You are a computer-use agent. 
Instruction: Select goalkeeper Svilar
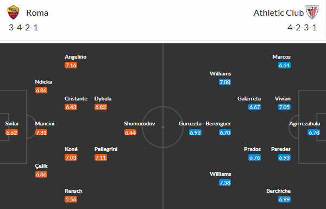pos(12,124)
